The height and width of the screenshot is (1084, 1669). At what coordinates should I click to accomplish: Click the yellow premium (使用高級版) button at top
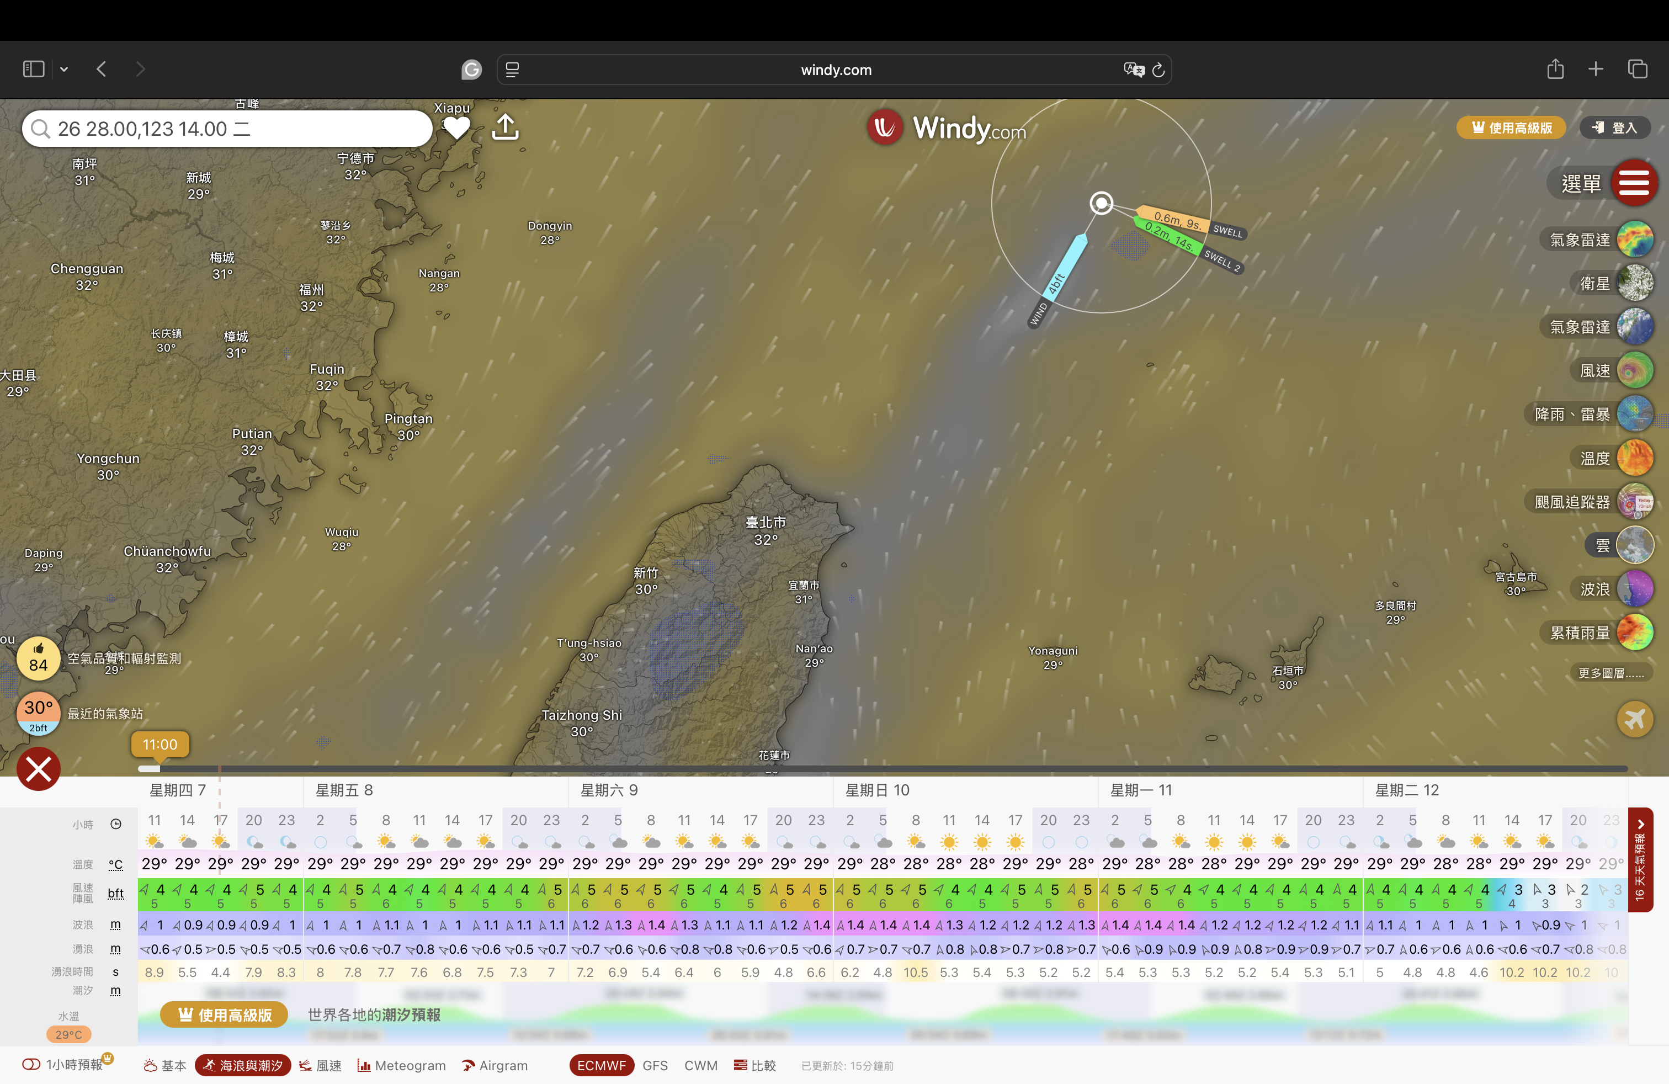tap(1511, 127)
